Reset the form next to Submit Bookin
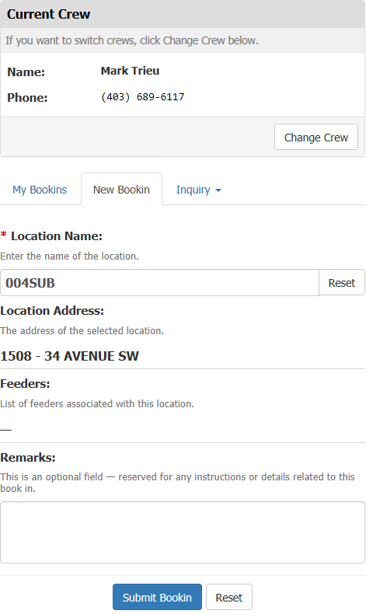Screen dimensions: 366x614 pyautogui.click(x=229, y=597)
